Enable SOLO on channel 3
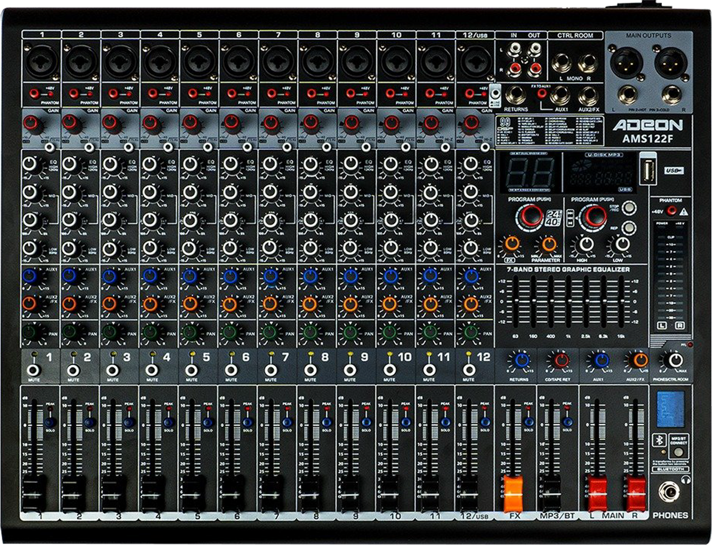The image size is (712, 545). [x=129, y=422]
